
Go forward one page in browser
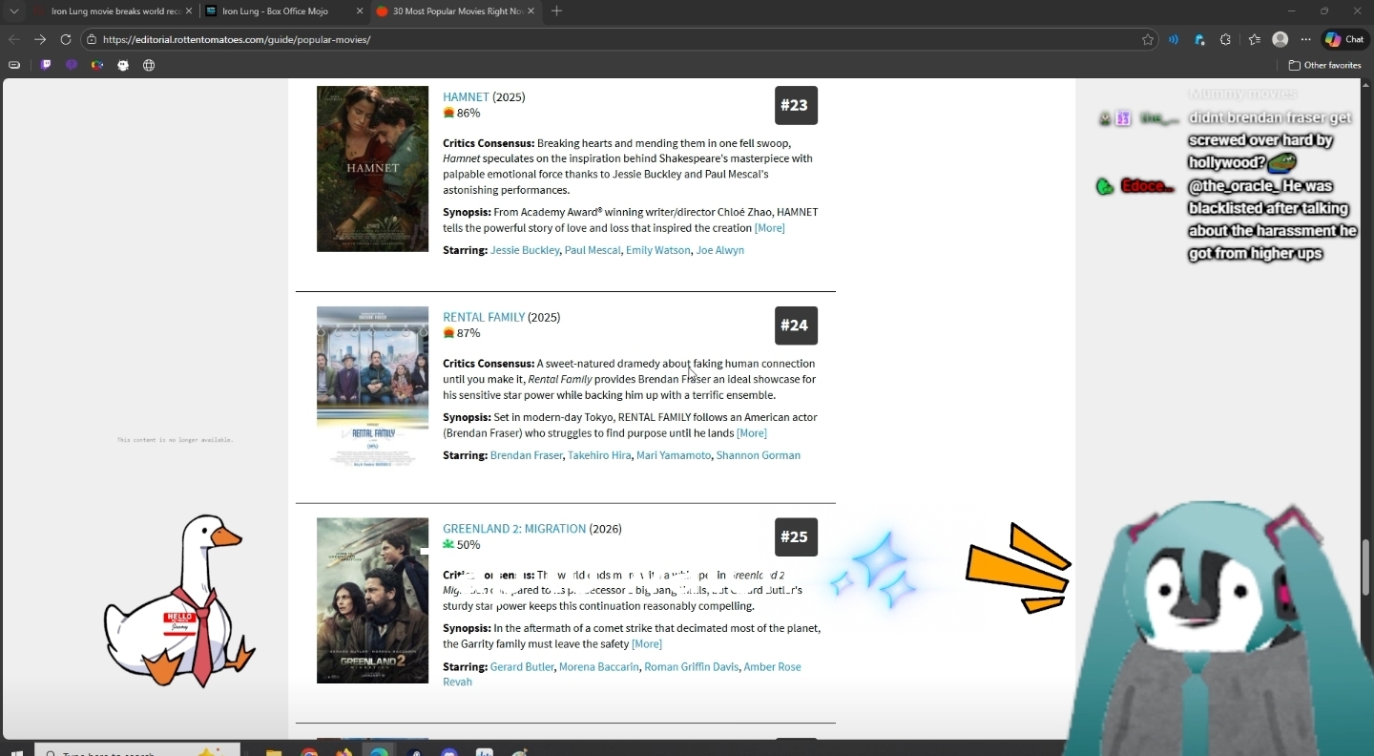click(40, 39)
